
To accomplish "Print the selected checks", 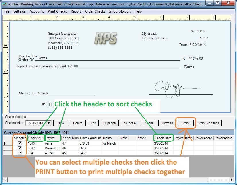I will click(x=185, y=123).
